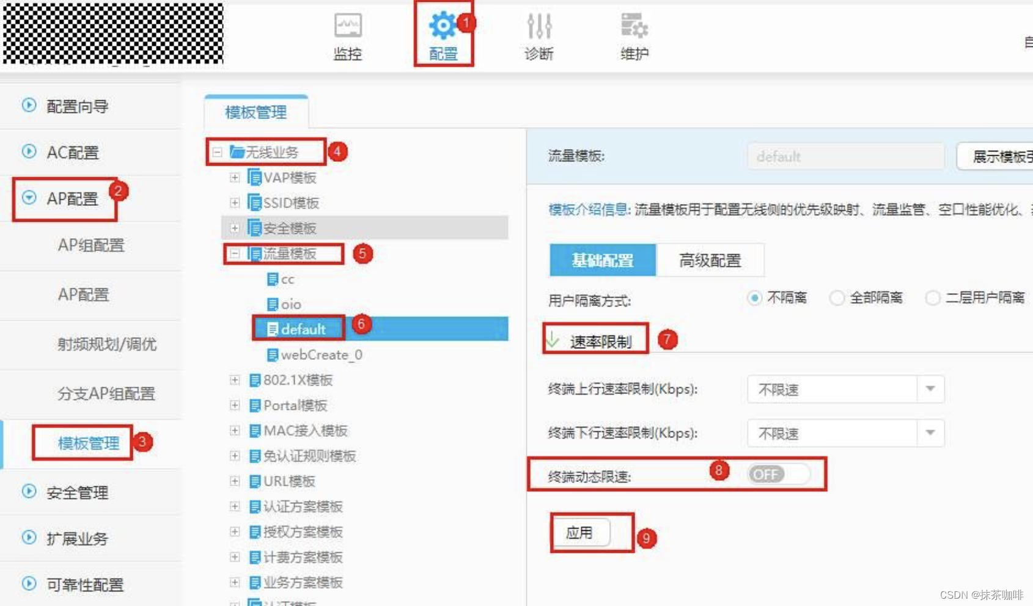1033x606 pixels.
Task: Open the 诊断 diagnostics icon
Action: [539, 26]
